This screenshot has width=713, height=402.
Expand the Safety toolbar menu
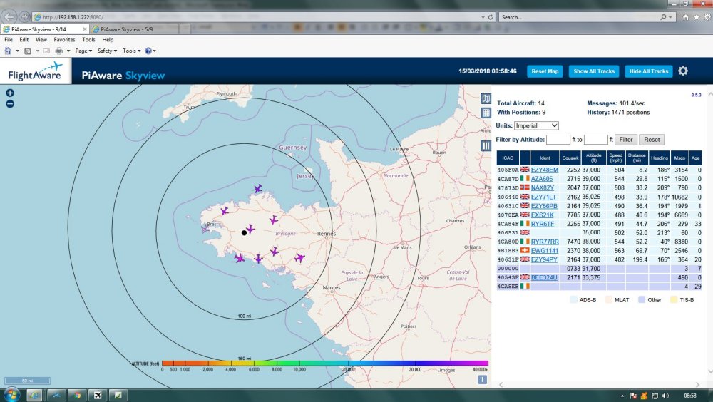tap(107, 51)
